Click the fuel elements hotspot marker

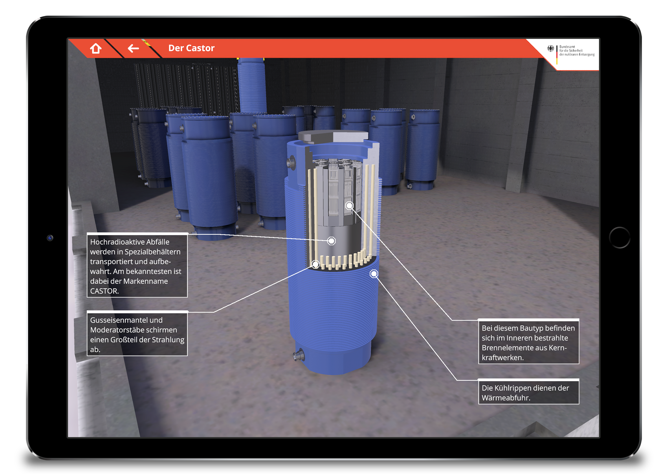coord(349,206)
